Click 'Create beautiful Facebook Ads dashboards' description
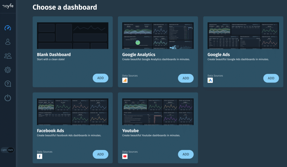The width and height of the screenshot is (287, 167). tap(69, 136)
